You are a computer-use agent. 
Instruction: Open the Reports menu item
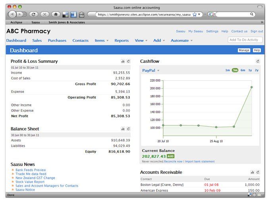point(121,40)
